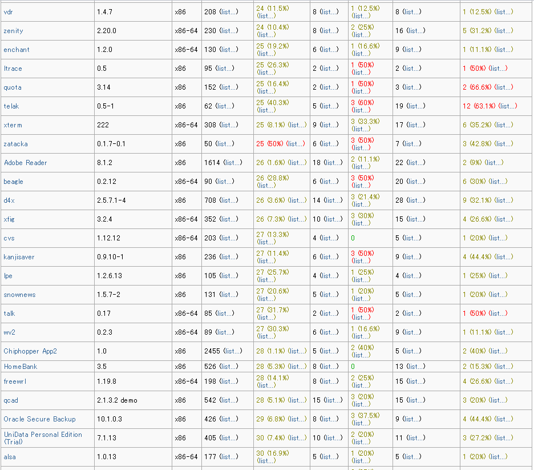The width and height of the screenshot is (534, 470).
Task: Open list link after 708 in d4x row
Action: [x=229, y=200]
